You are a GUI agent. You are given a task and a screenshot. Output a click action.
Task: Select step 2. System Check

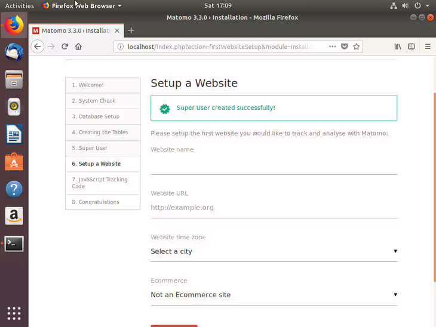pos(103,101)
